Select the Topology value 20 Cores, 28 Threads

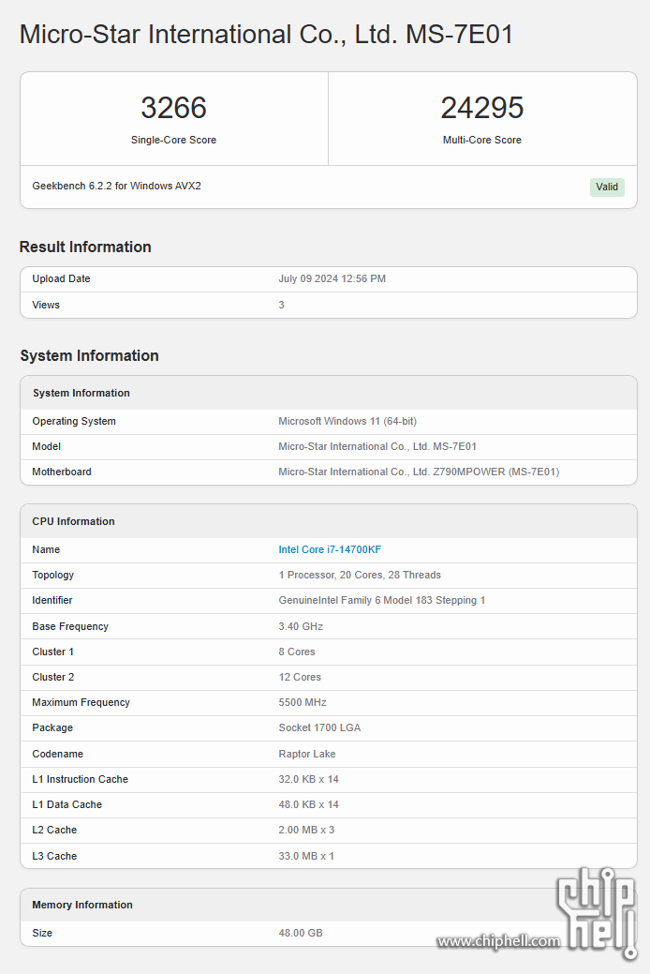(360, 576)
